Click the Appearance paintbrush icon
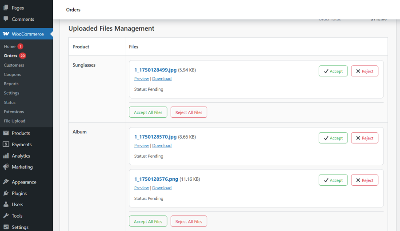Viewport: 400px width, 231px height. (x=6, y=182)
